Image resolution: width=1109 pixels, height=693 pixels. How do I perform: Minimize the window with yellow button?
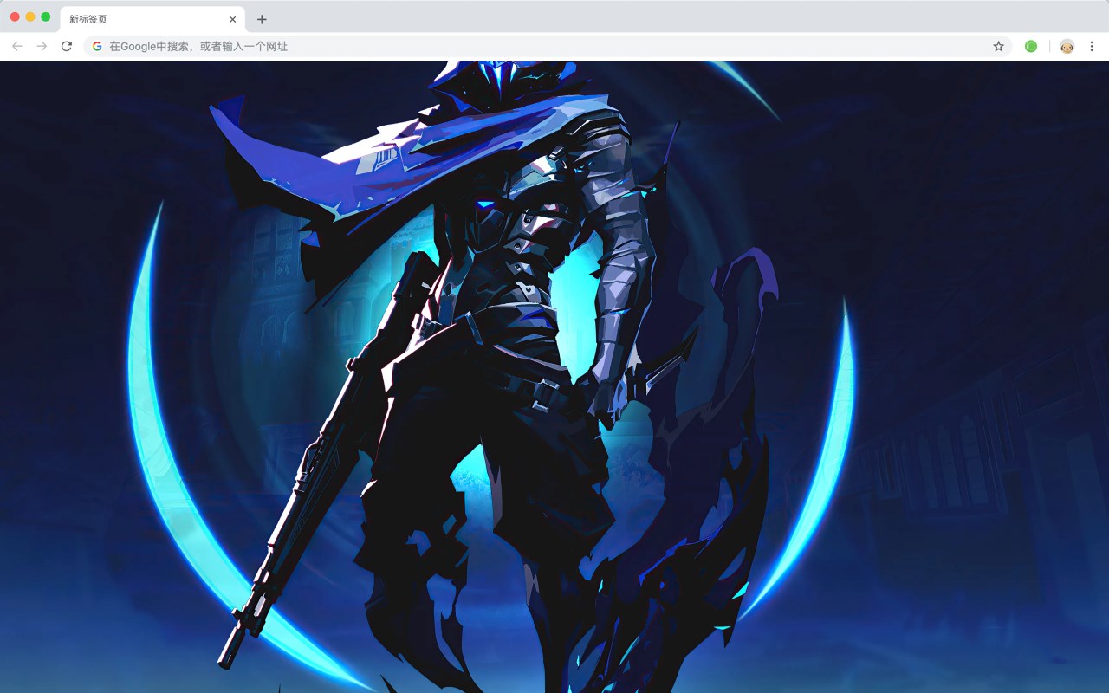[x=30, y=16]
